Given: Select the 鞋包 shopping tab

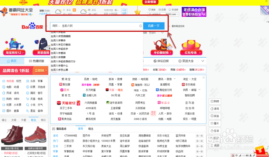Looking at the screenshot, I should [34, 120].
